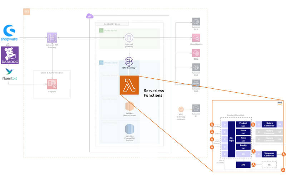Click the 'Availability Zone' label

click(x=112, y=24)
